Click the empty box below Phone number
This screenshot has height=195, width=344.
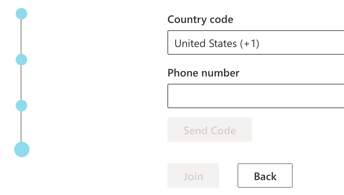click(256, 96)
